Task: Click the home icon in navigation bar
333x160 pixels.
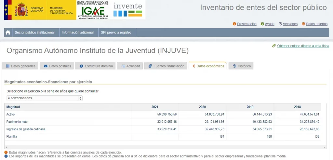Action: pyautogui.click(x=8, y=32)
